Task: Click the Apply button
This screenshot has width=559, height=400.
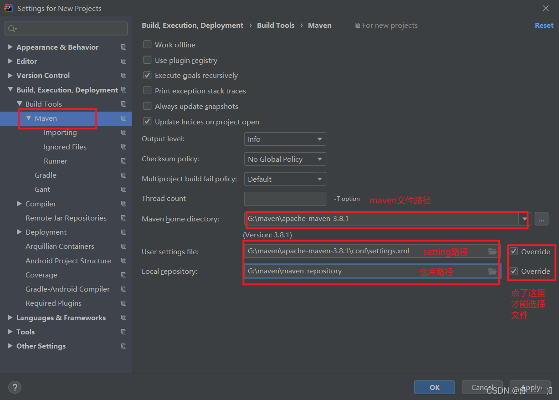Action: [x=530, y=387]
